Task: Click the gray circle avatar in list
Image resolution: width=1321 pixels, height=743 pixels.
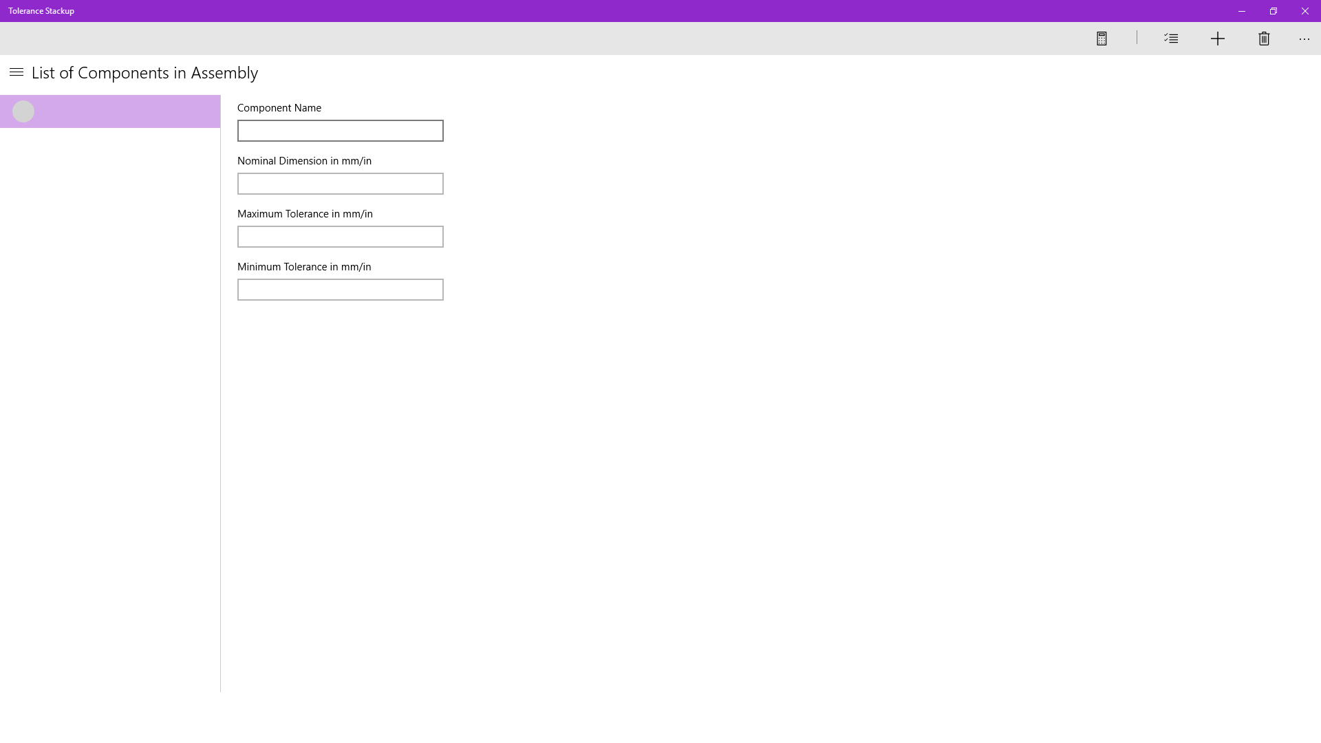Action: click(x=23, y=111)
